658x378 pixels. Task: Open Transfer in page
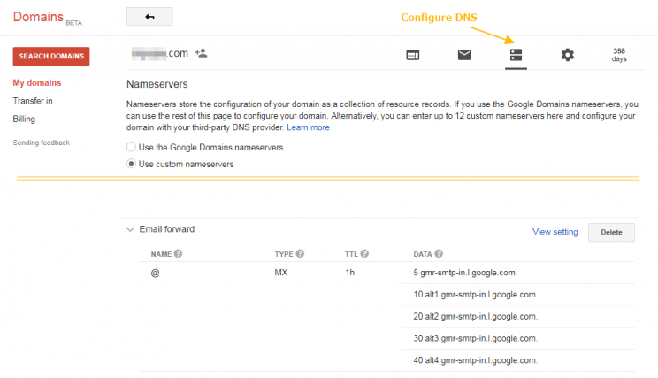coord(33,101)
